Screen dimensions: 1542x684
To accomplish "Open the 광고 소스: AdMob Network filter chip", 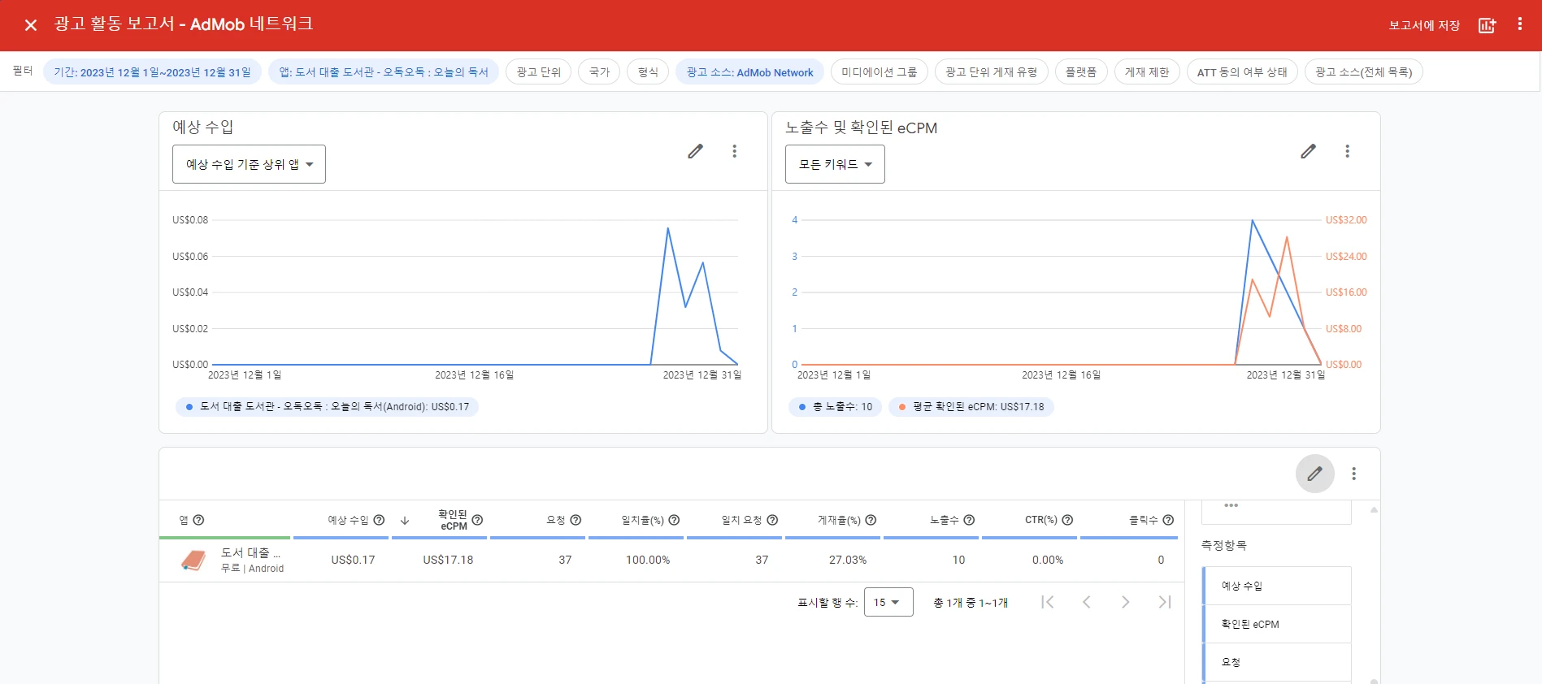I will pyautogui.click(x=749, y=72).
